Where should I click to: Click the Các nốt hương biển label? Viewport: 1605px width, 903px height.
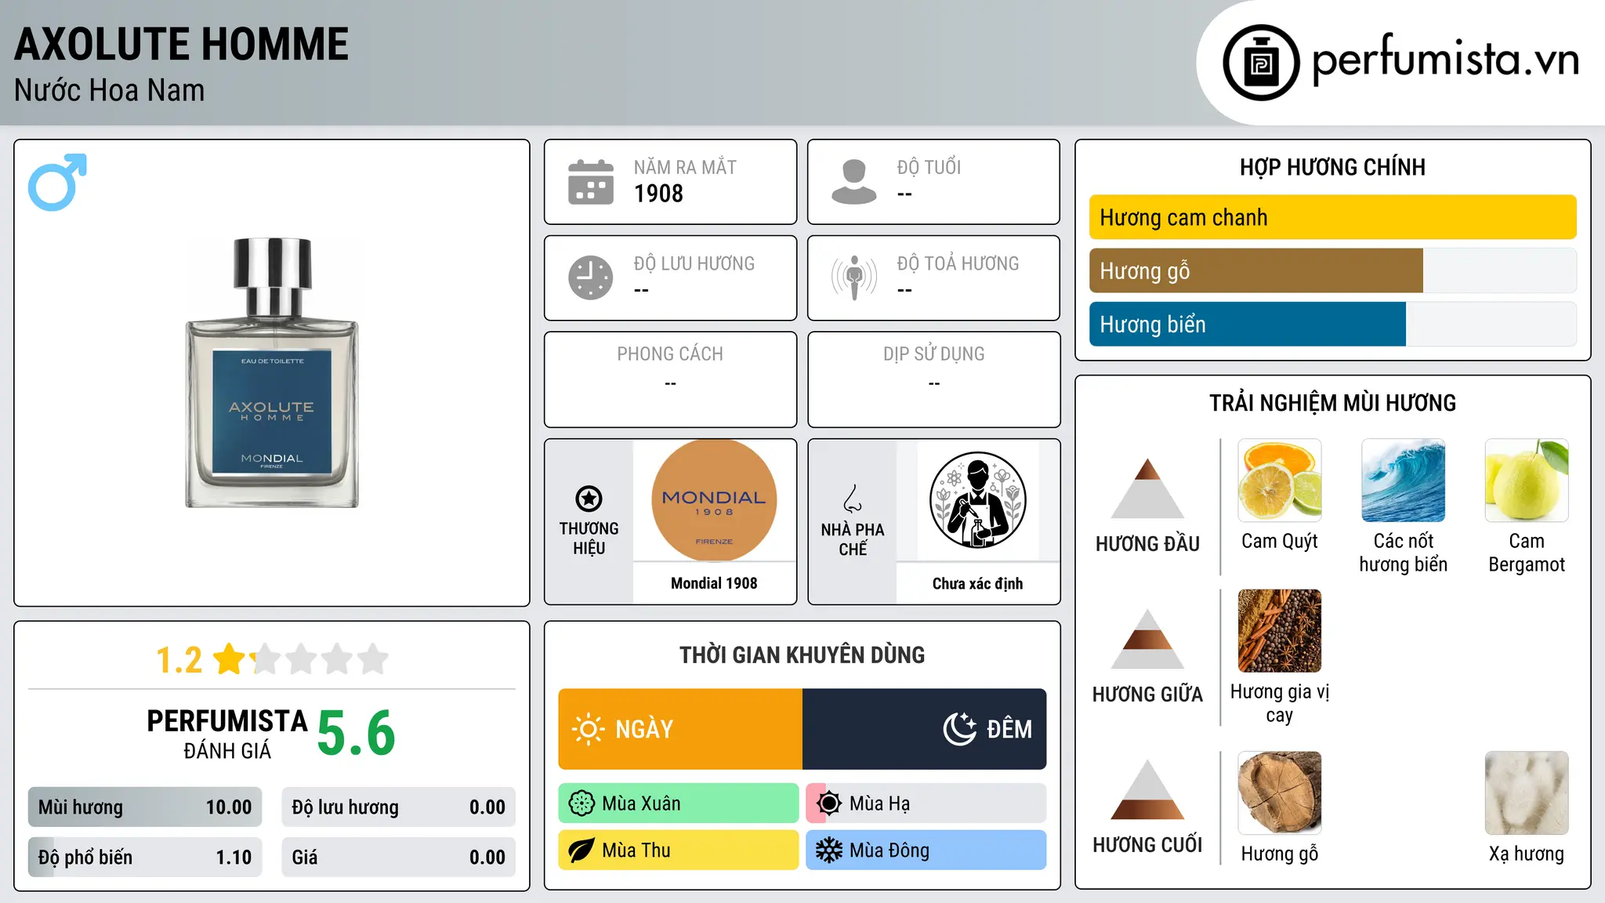coord(1403,553)
